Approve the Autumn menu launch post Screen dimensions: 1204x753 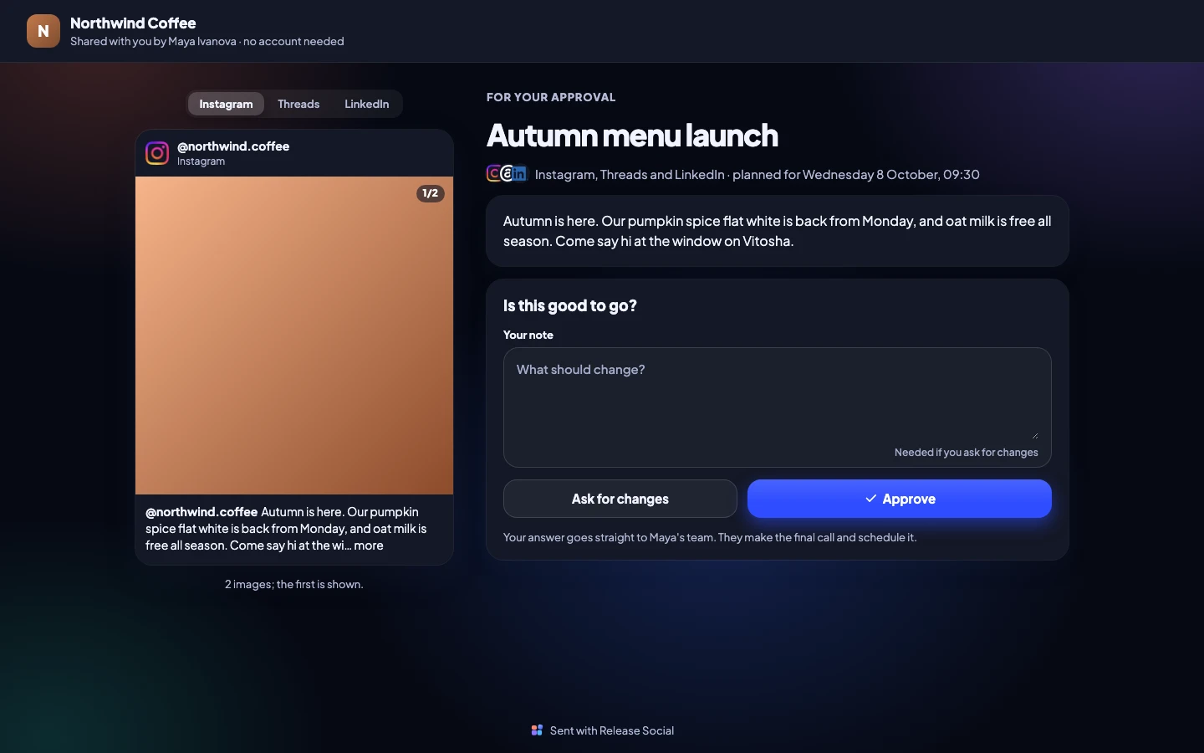pyautogui.click(x=899, y=499)
